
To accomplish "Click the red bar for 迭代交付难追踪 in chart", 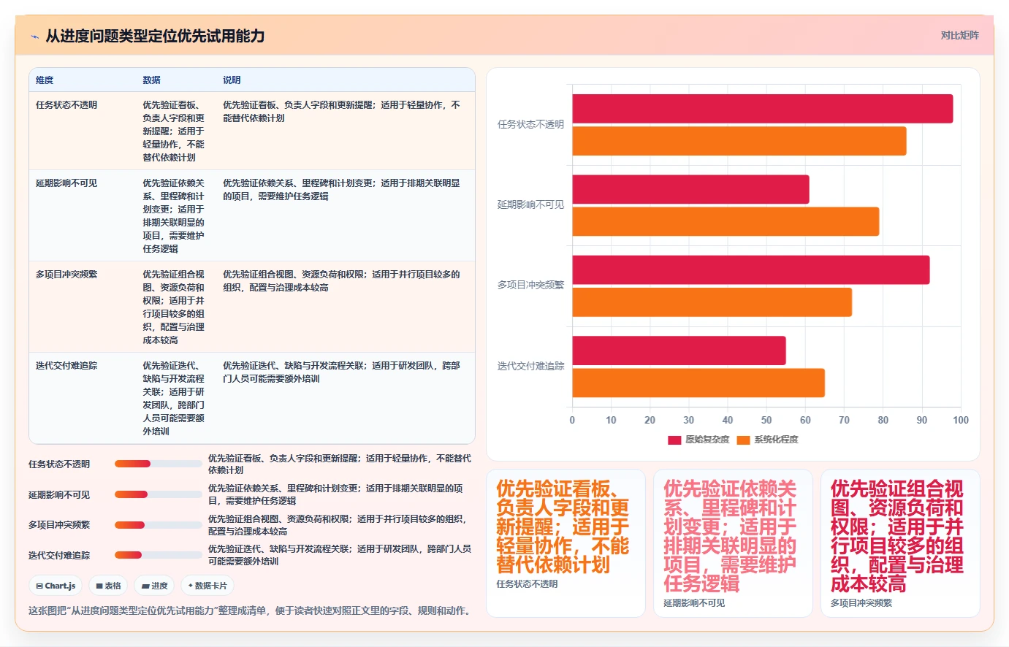I will [679, 351].
